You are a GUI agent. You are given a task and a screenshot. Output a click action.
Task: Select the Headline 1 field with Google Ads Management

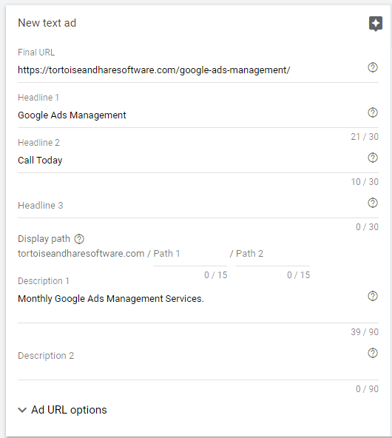pos(190,115)
